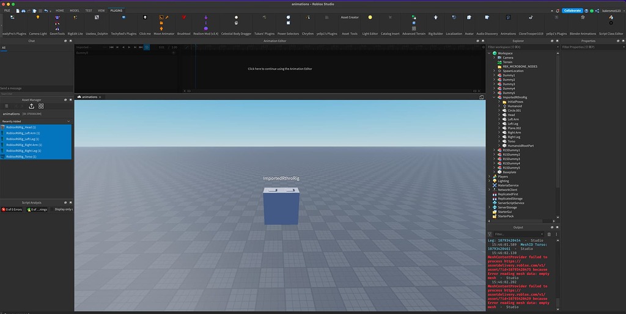The image size is (626, 314).
Task: Open the Asset Creator button
Action: [350, 17]
